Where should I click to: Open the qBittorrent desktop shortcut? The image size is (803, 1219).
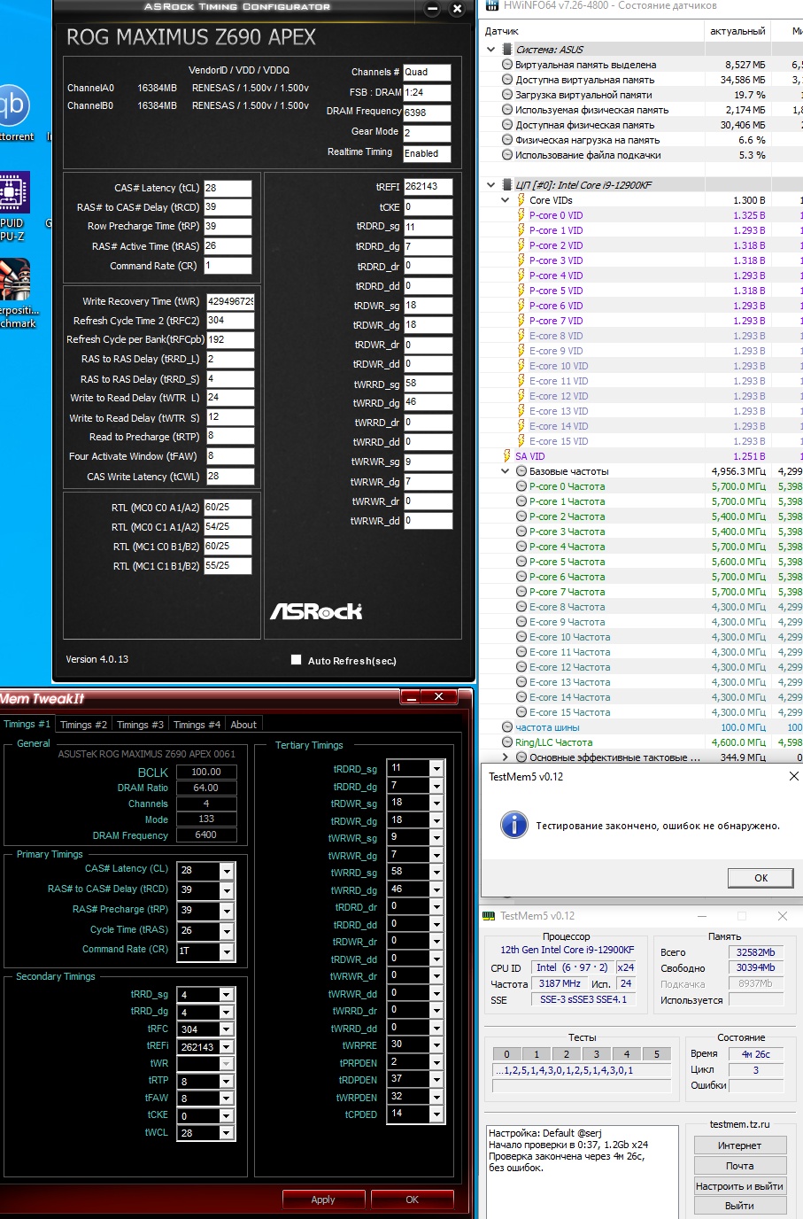[x=14, y=106]
